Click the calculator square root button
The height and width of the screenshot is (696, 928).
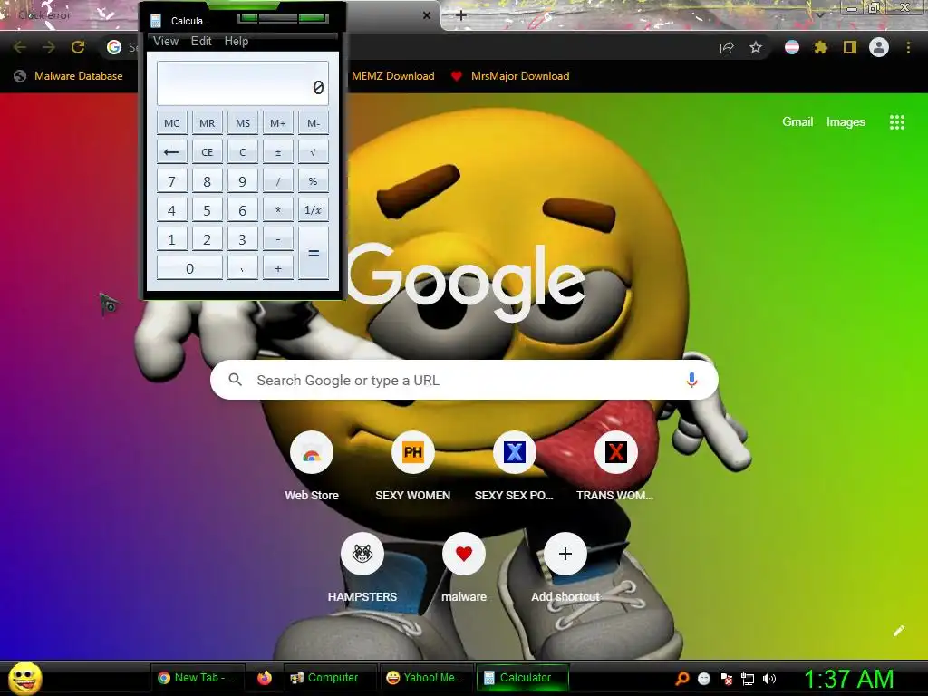click(x=313, y=152)
